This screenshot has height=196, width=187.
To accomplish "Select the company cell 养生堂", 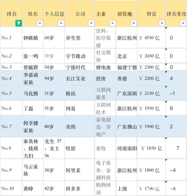I will coord(80,37).
